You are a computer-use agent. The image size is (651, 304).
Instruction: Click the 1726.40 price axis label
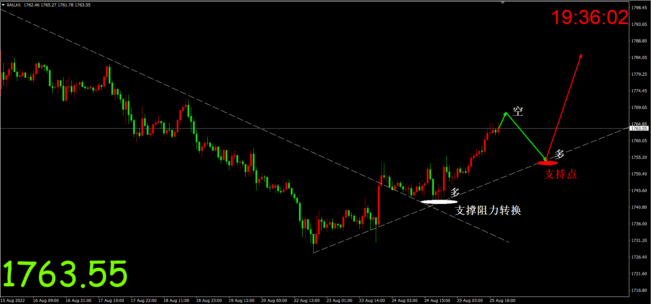tap(639, 257)
